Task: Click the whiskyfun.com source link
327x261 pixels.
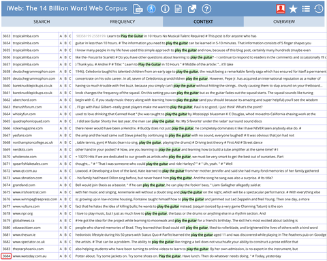Action: click(x=25, y=114)
